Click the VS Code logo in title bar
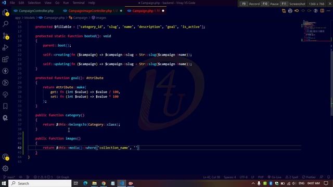This screenshot has width=333, height=187. pyautogui.click(x=4, y=3)
